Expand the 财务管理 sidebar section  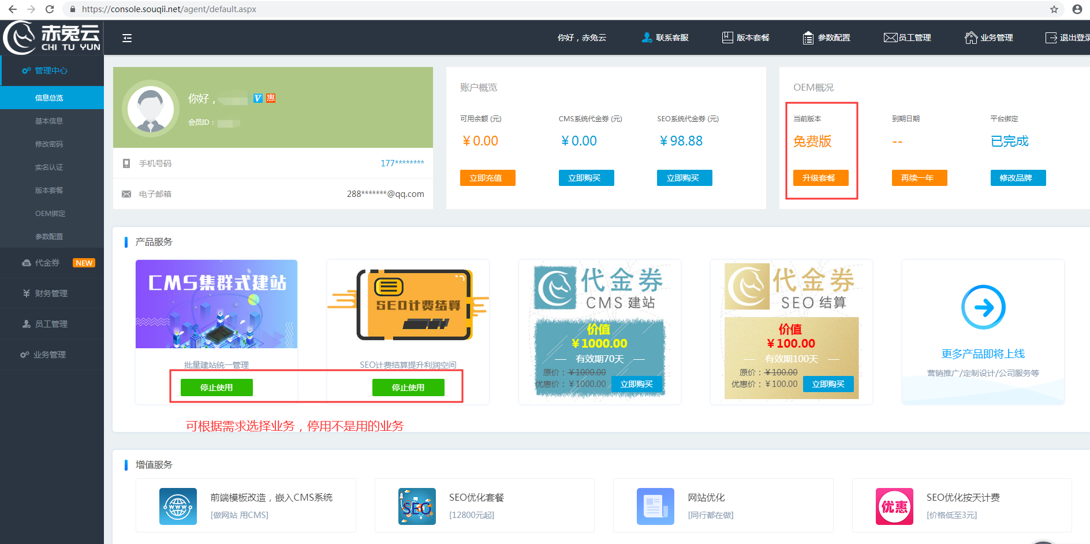tap(51, 293)
